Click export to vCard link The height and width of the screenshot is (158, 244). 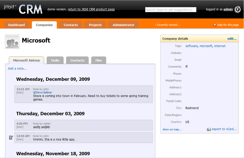point(224,129)
